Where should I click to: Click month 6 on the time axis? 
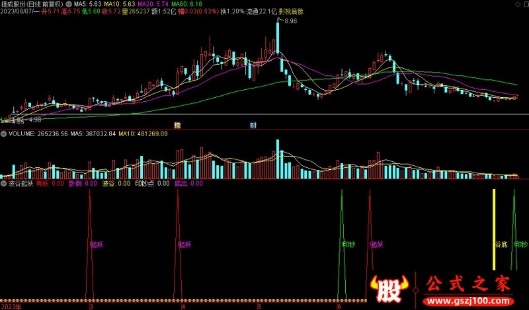click(339, 307)
